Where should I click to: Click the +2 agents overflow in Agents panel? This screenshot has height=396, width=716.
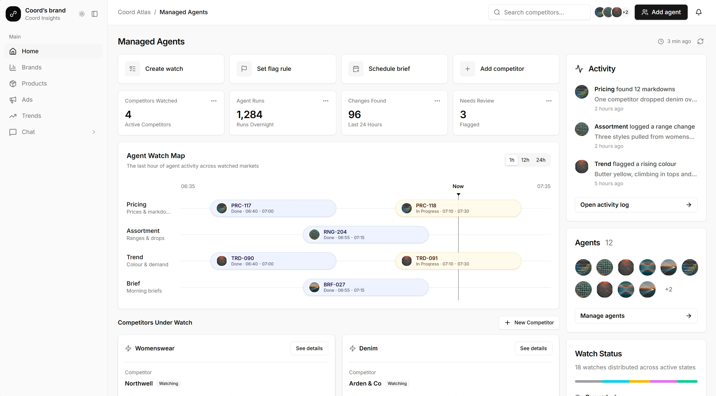(x=669, y=289)
